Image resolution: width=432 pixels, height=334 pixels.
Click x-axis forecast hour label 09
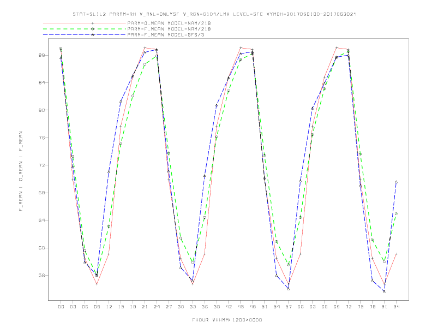click(97, 307)
